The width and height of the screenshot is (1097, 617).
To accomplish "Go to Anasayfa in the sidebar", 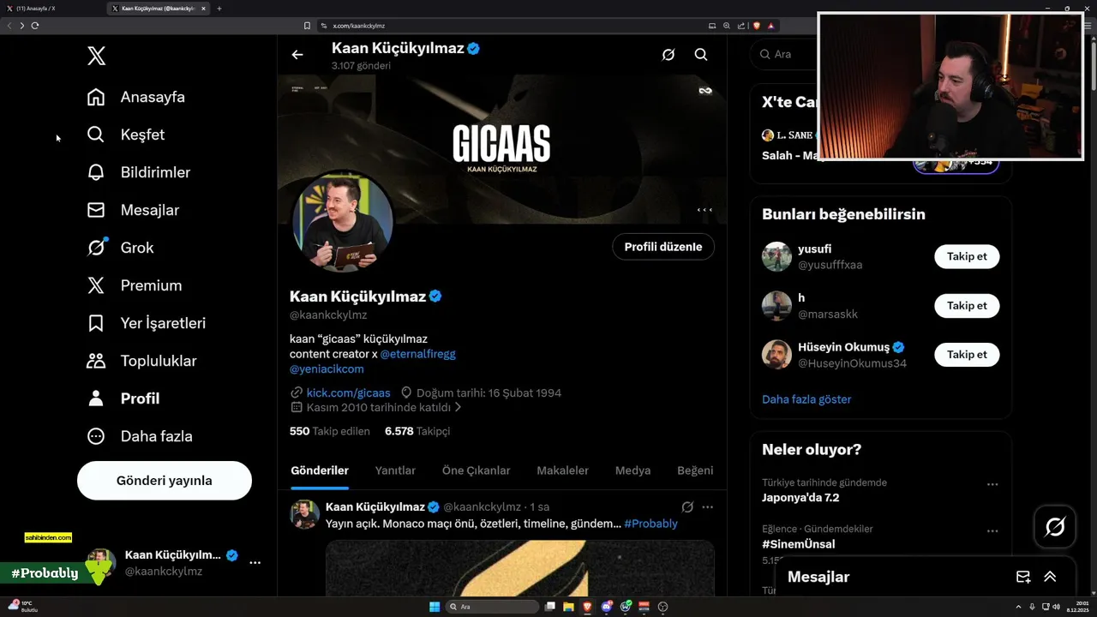I will point(136,97).
